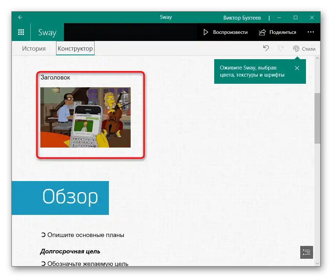Undo the last action

point(266,48)
